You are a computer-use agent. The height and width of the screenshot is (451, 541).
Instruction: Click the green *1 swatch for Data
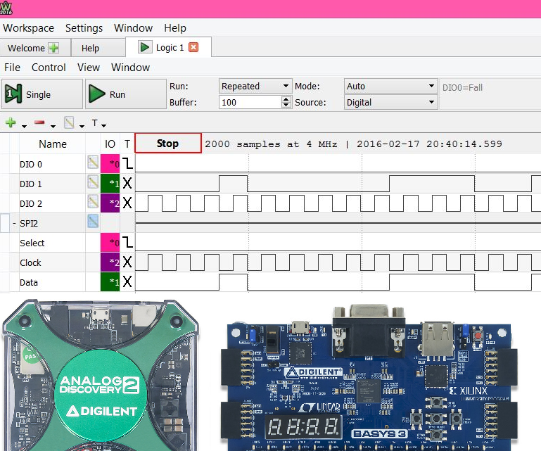click(x=110, y=281)
